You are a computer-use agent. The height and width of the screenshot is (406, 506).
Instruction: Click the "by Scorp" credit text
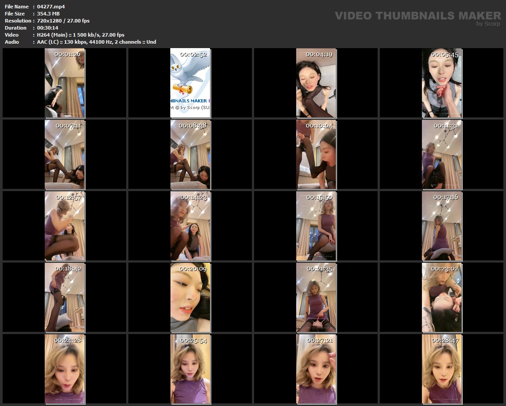click(488, 24)
